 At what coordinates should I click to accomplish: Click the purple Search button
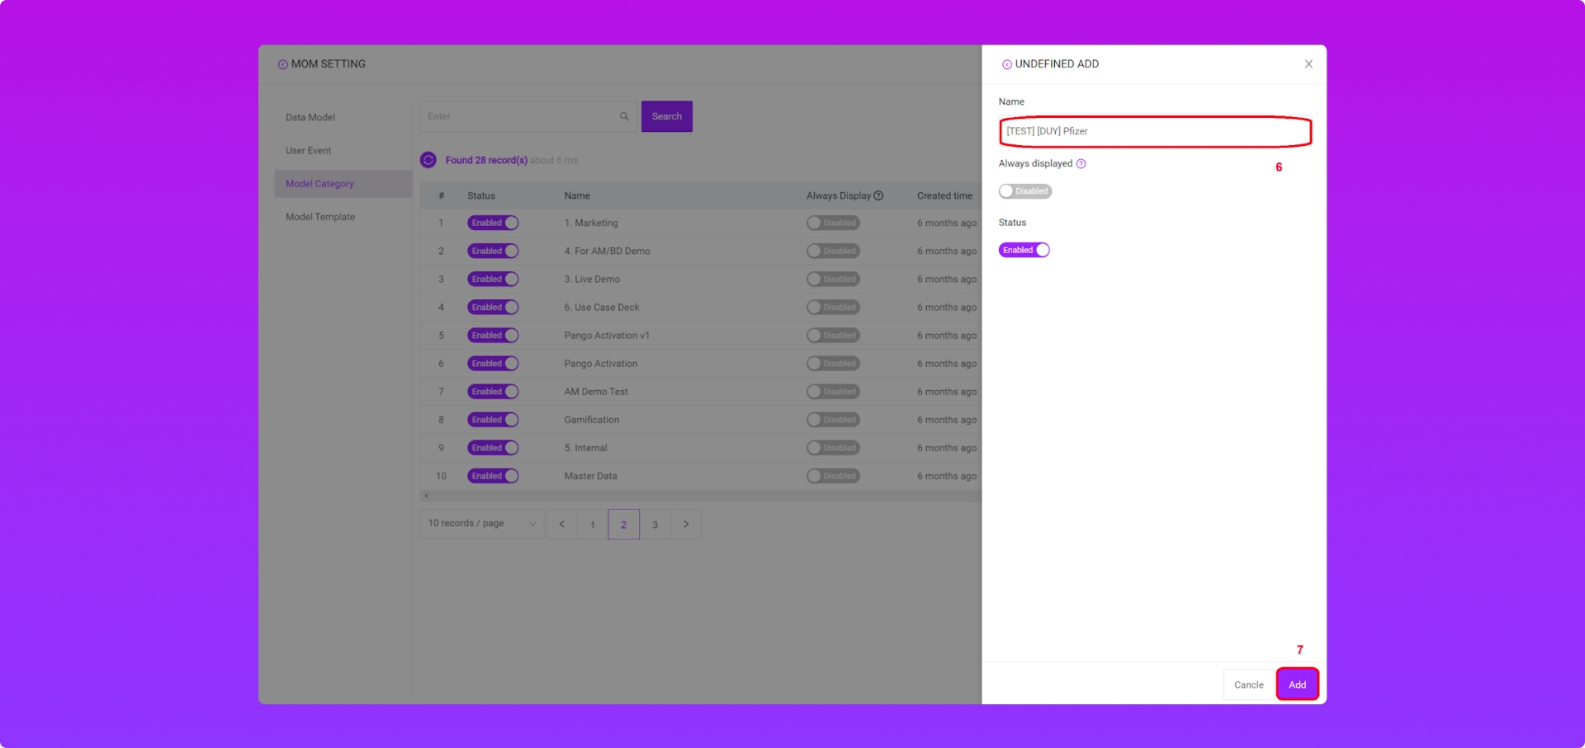coord(666,116)
